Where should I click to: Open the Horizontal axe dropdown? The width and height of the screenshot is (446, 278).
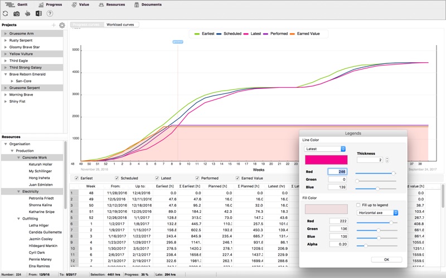[377, 213]
